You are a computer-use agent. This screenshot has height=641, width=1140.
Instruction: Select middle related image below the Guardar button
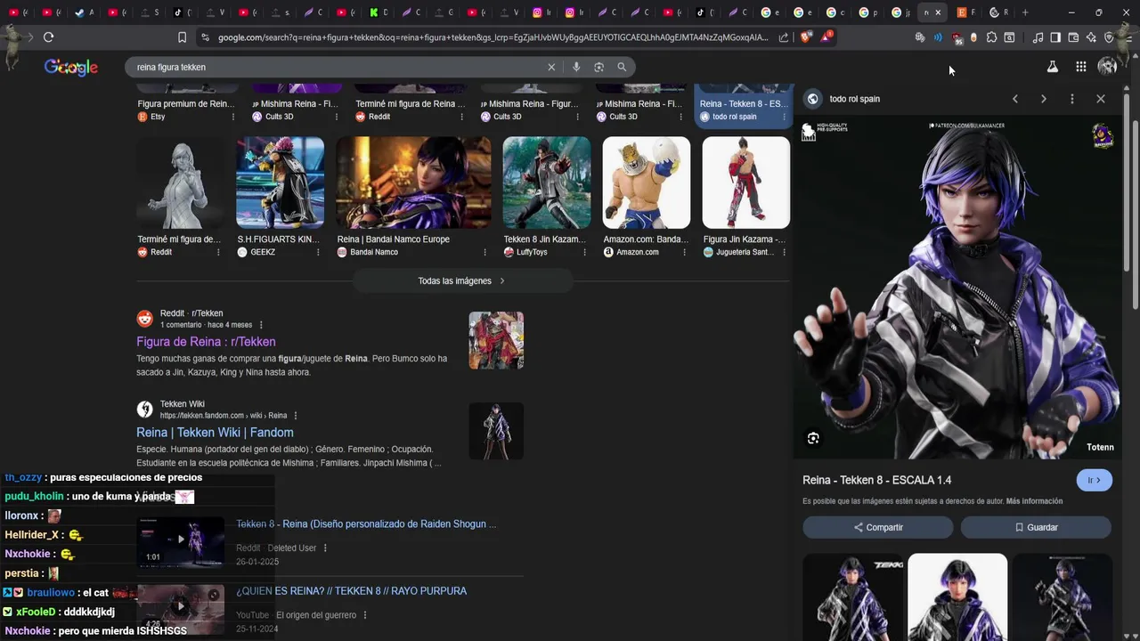point(957,596)
